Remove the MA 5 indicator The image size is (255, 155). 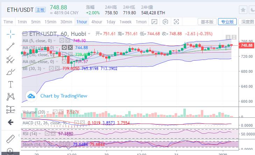68,40
